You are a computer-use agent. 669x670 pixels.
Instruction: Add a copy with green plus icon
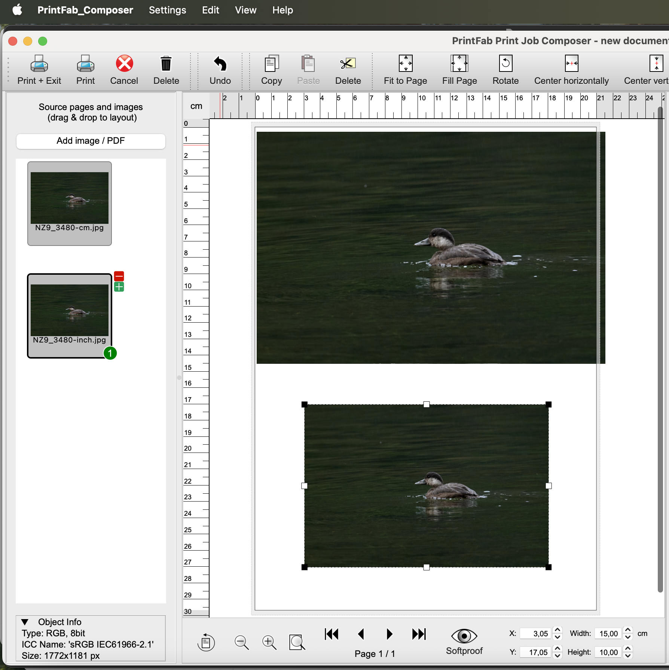click(119, 287)
